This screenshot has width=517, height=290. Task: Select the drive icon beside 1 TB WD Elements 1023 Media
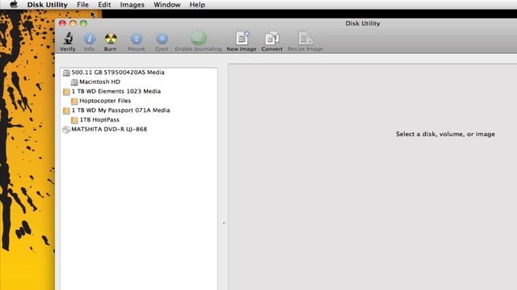point(66,92)
